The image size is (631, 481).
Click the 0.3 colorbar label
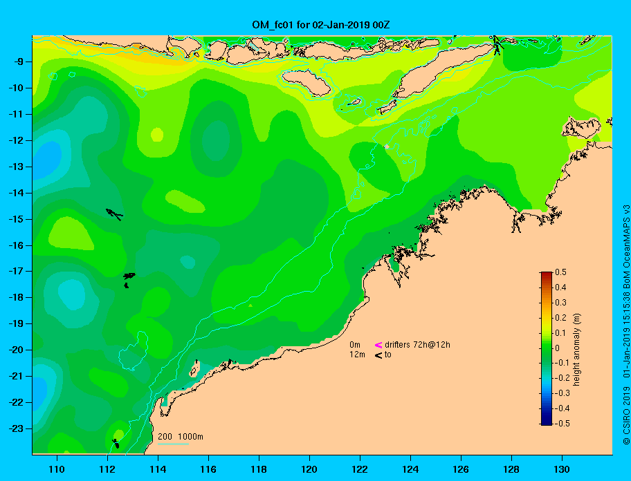pyautogui.click(x=560, y=303)
